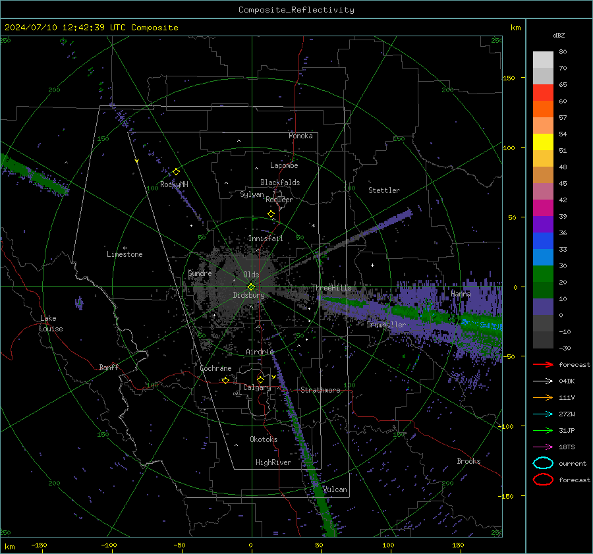Click the white plus marker south of Stettler
This screenshot has width=593, height=554.
(x=372, y=265)
